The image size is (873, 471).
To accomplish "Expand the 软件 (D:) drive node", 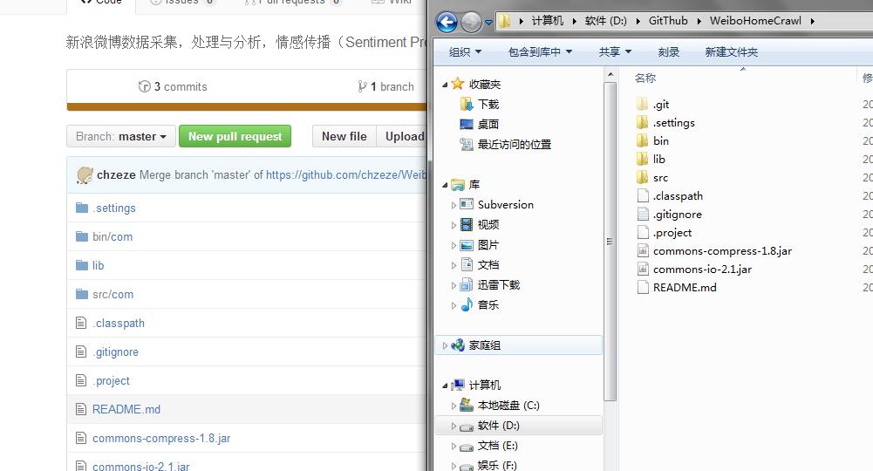I will 454,426.
